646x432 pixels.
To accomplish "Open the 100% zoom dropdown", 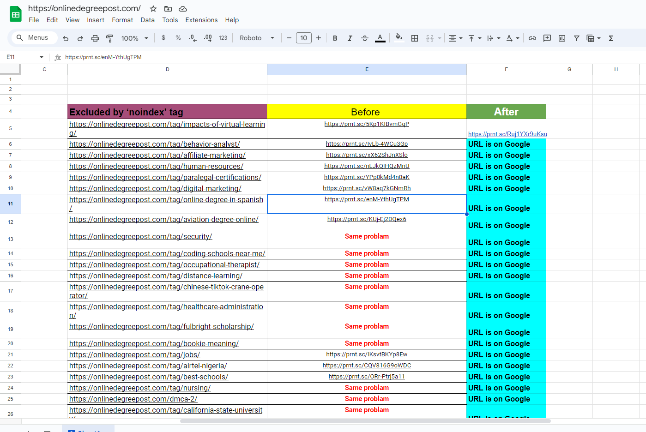I will [134, 38].
